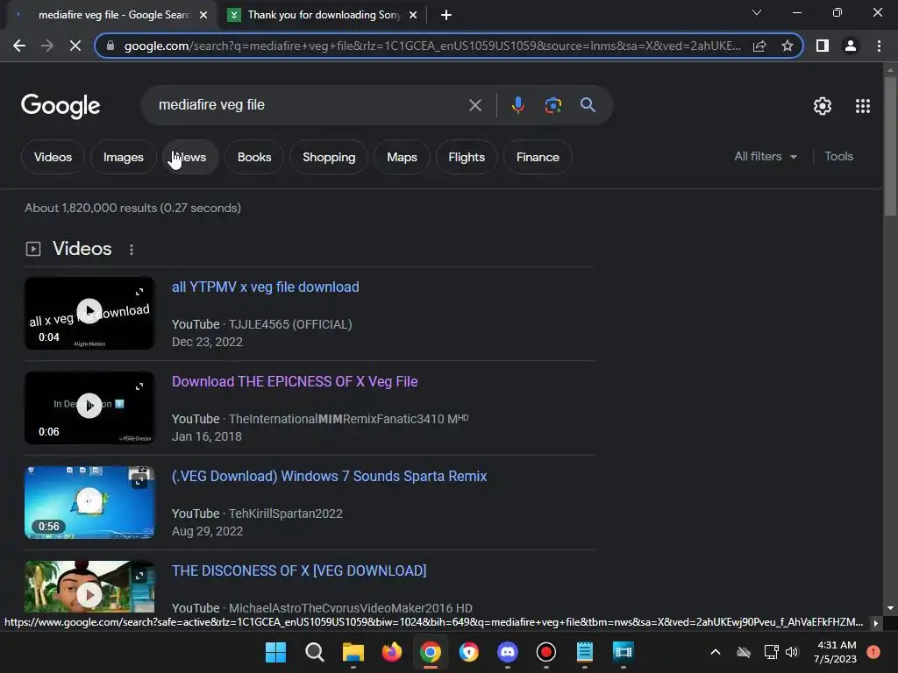Open the Windows Start menu
The image size is (898, 673).
[275, 652]
